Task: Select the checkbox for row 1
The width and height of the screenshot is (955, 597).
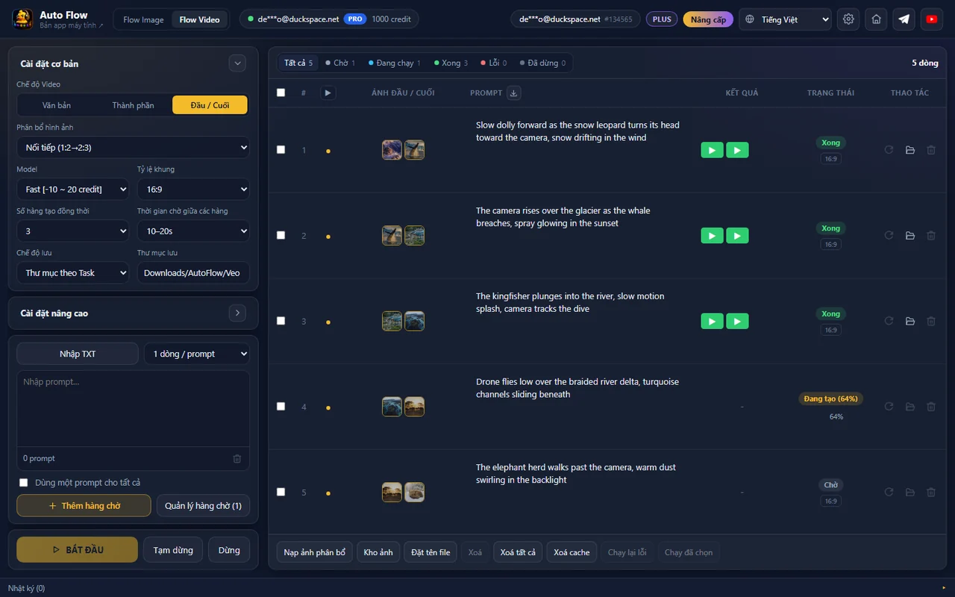Action: click(281, 149)
